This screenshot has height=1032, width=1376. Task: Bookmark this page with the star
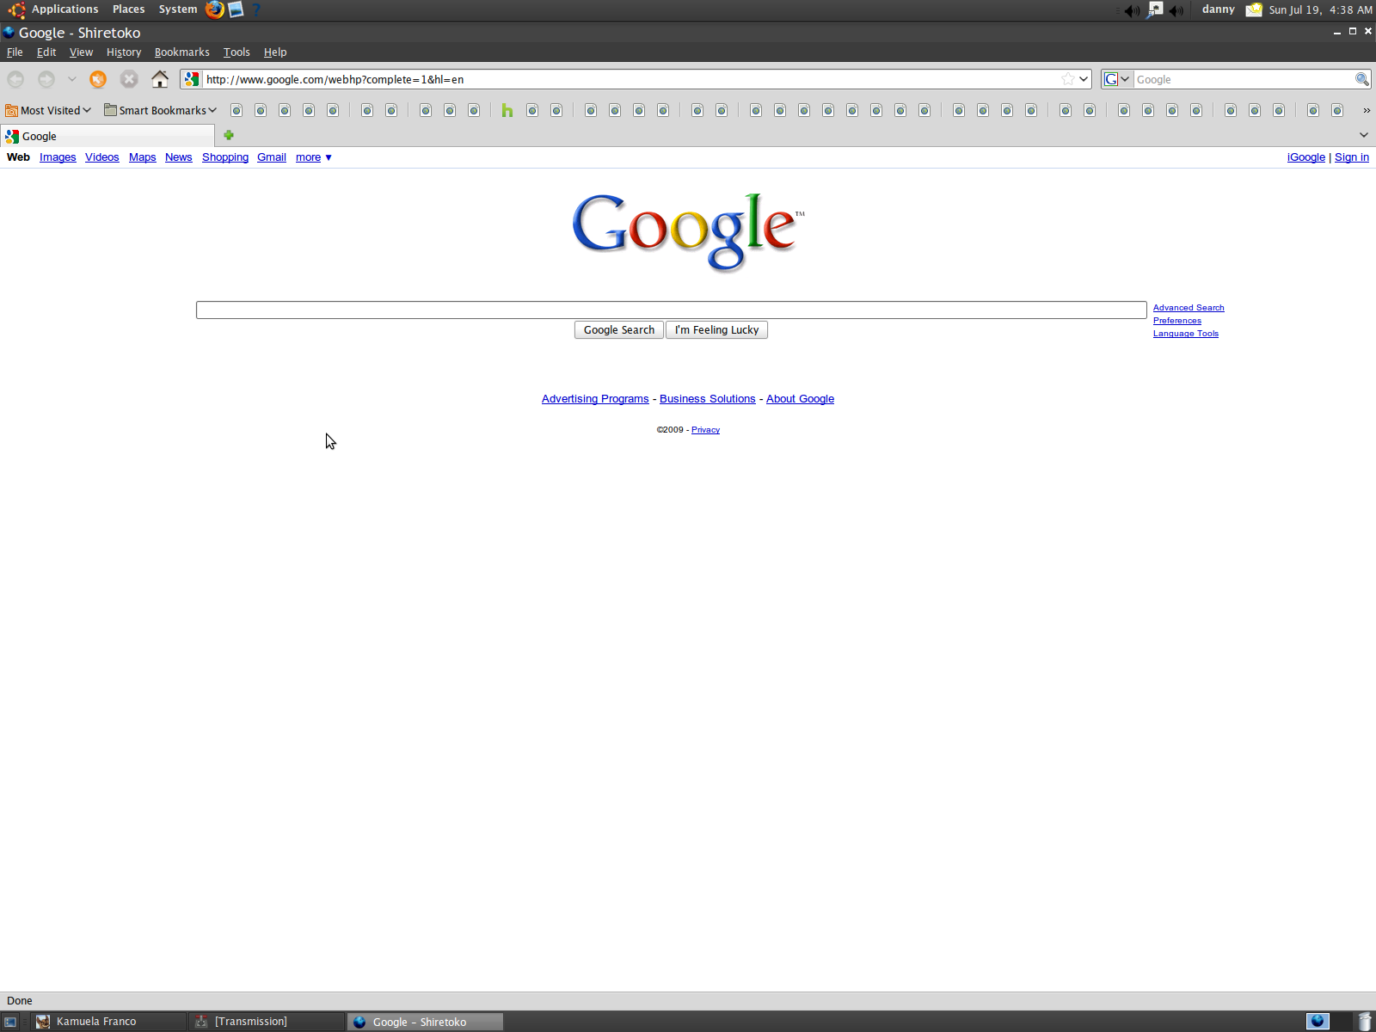1067,79
